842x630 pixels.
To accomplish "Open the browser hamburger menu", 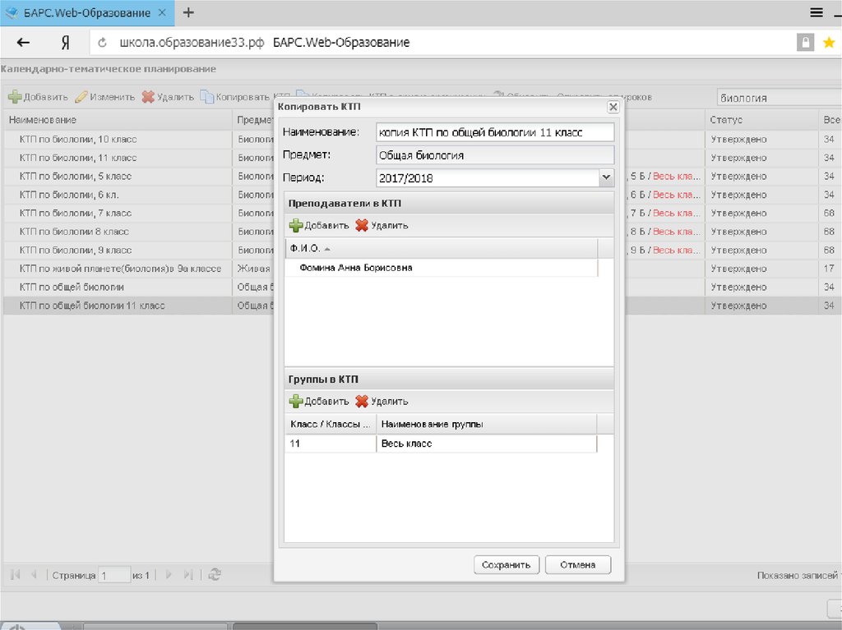I will click(x=817, y=12).
